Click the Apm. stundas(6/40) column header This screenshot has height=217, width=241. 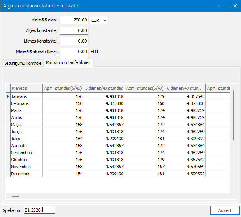145,88
